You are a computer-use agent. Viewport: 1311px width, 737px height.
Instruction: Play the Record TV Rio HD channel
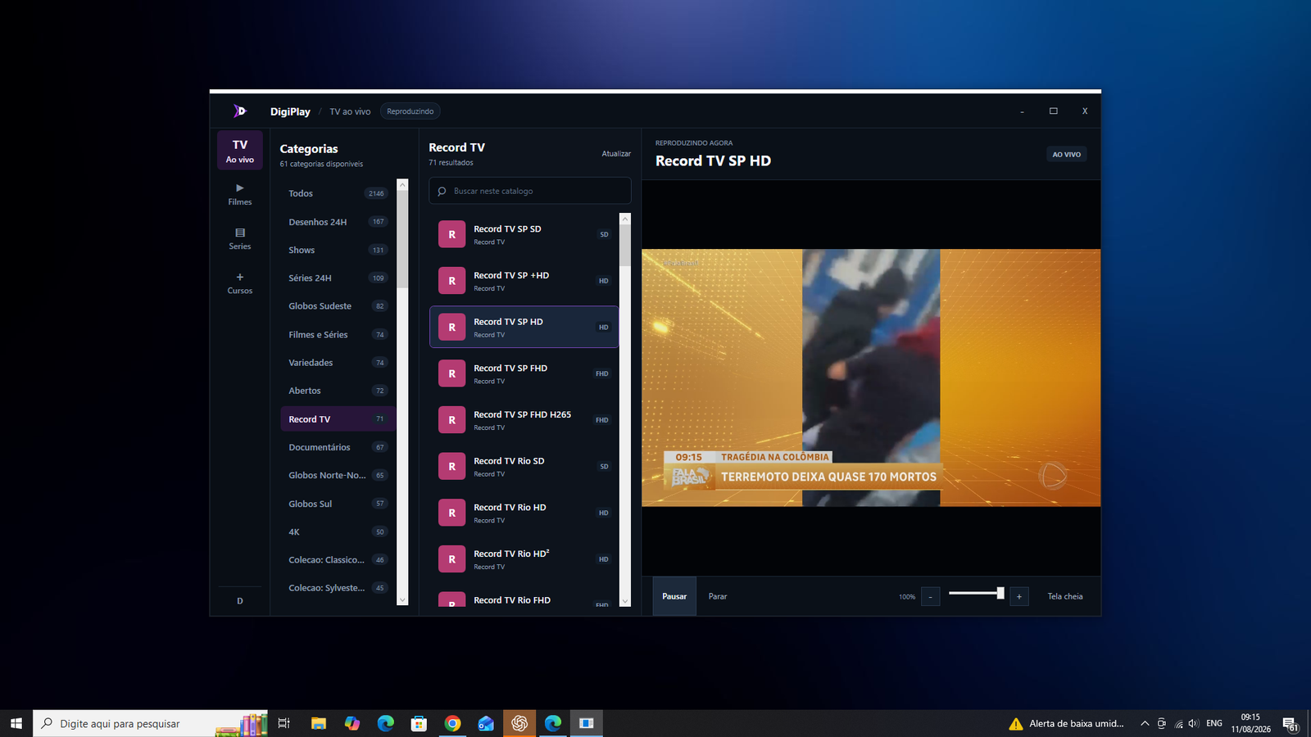coord(524,513)
